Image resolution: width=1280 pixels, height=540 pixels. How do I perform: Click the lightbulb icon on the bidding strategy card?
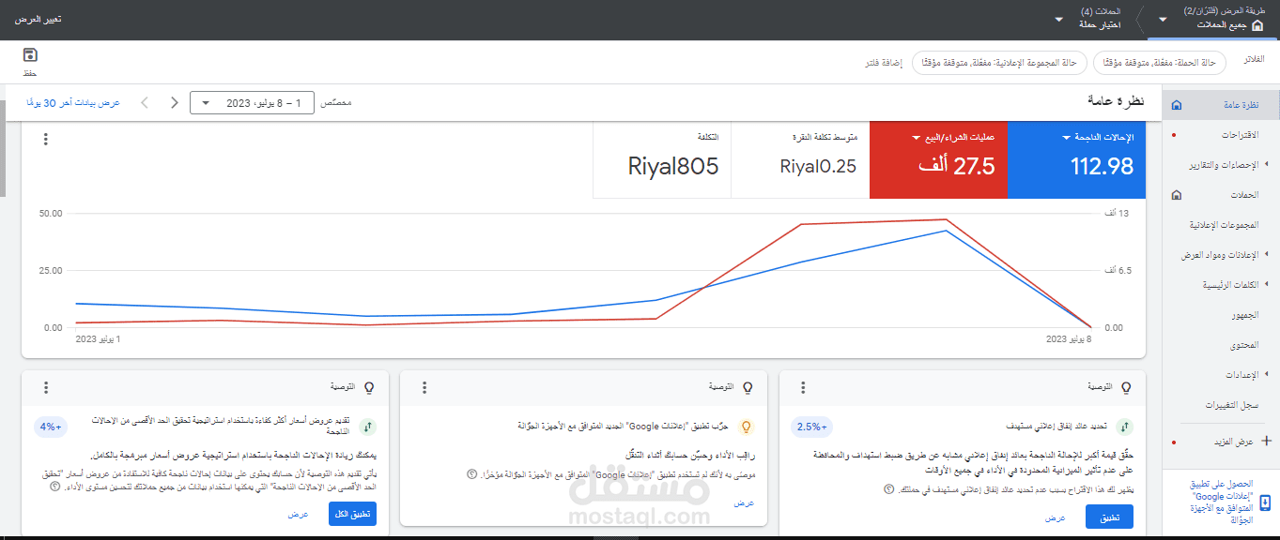pyautogui.click(x=369, y=387)
